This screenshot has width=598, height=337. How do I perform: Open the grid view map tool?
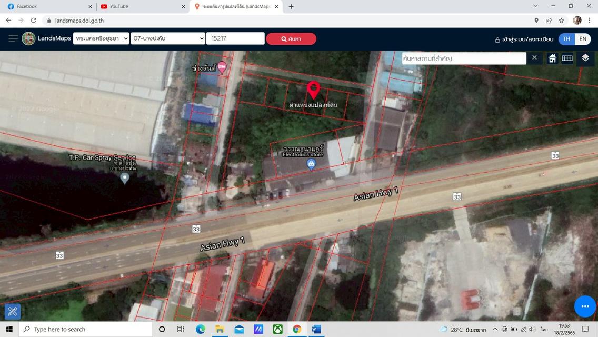coord(567,58)
